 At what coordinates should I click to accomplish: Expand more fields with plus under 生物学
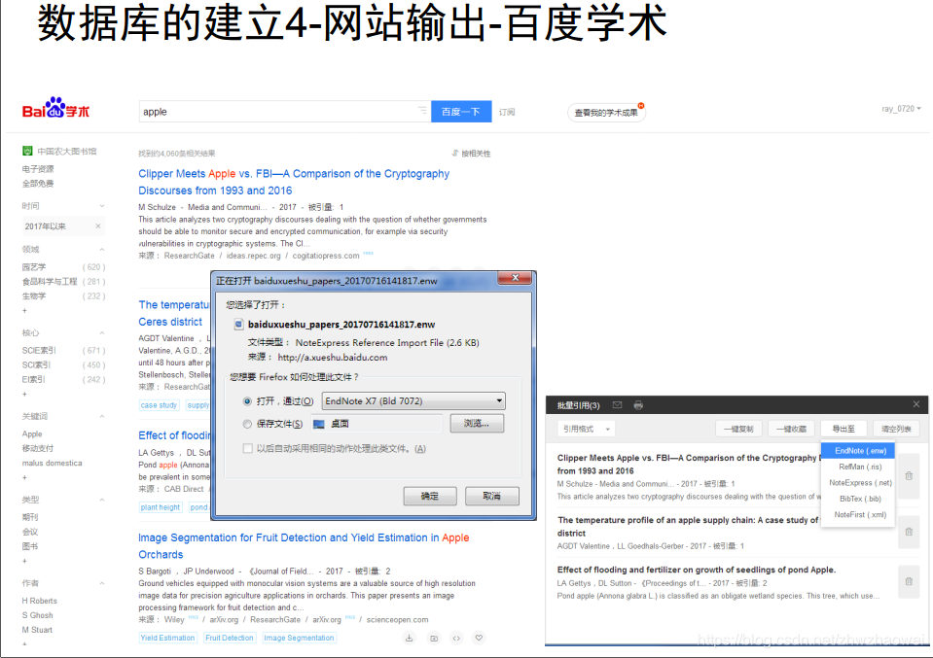click(24, 310)
